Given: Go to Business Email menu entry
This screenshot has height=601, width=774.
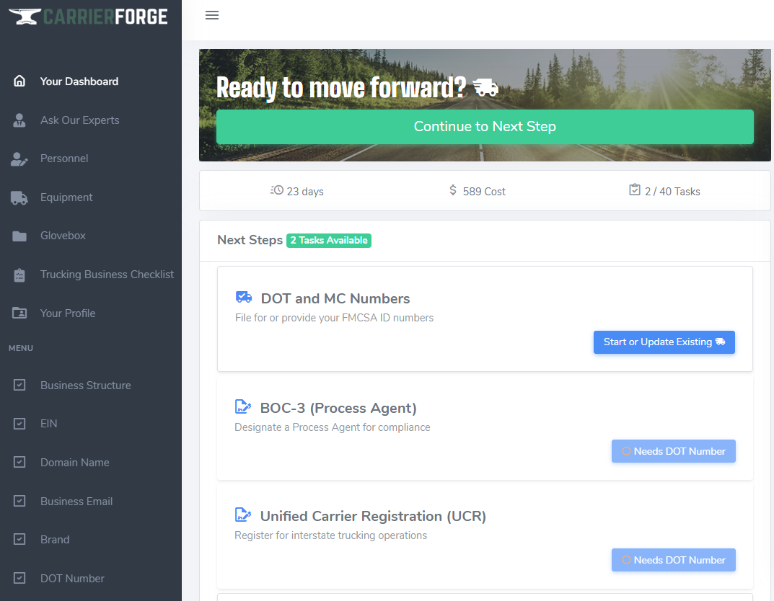Looking at the screenshot, I should (x=76, y=502).
